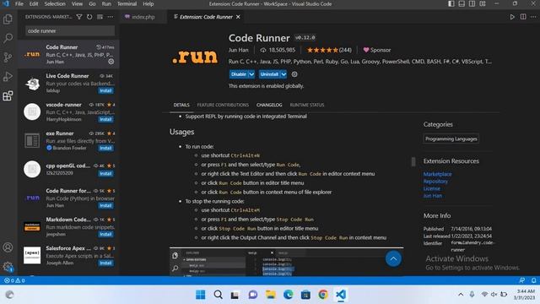
Task: Open the Repository resource link
Action: pos(435,182)
